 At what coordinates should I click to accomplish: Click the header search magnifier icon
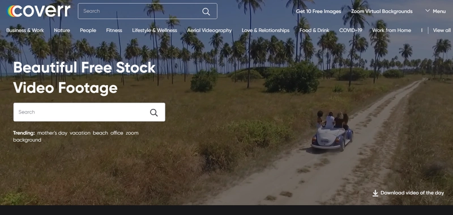click(206, 11)
